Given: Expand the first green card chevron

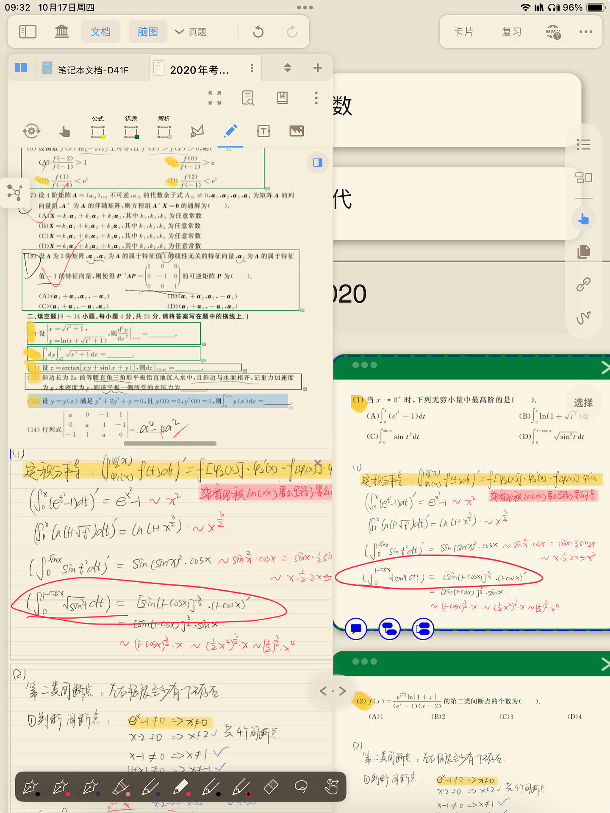Looking at the screenshot, I should [604, 368].
